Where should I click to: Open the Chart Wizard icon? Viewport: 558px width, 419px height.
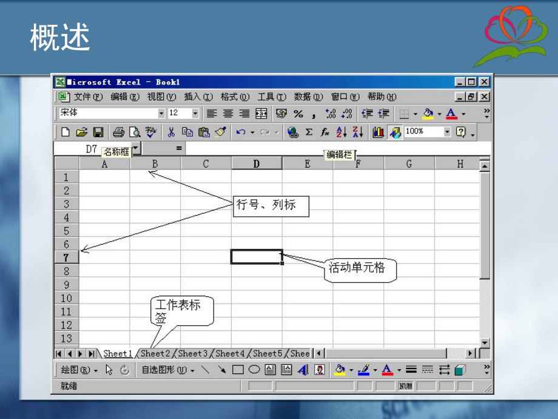[378, 132]
